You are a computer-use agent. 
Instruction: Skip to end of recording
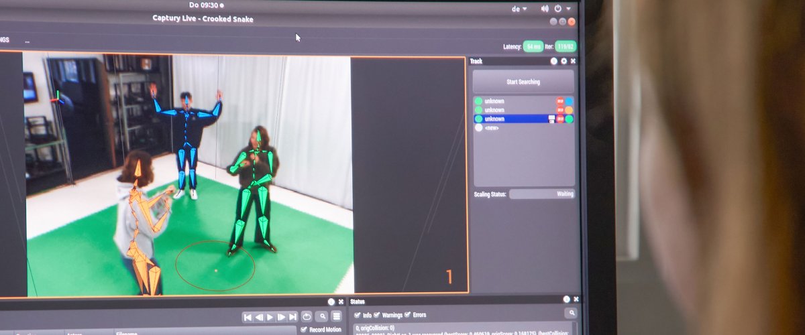tap(292, 317)
